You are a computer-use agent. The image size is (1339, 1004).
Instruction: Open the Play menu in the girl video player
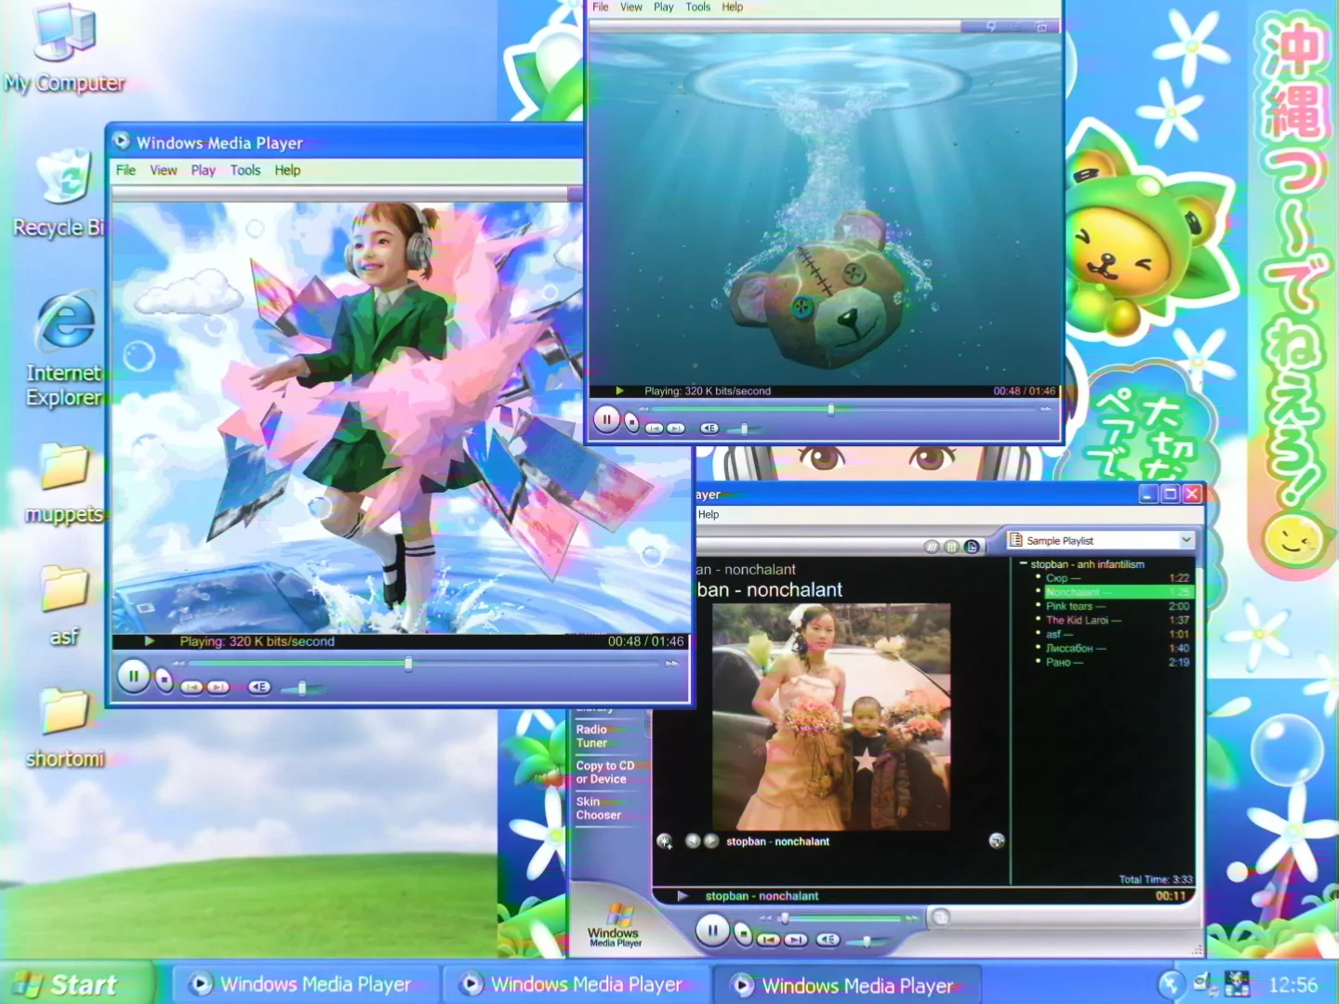tap(204, 170)
